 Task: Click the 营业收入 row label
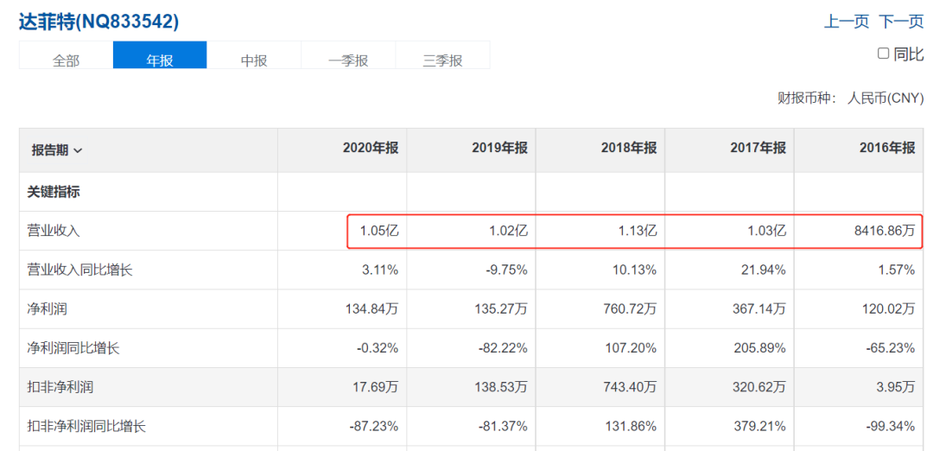tap(54, 232)
